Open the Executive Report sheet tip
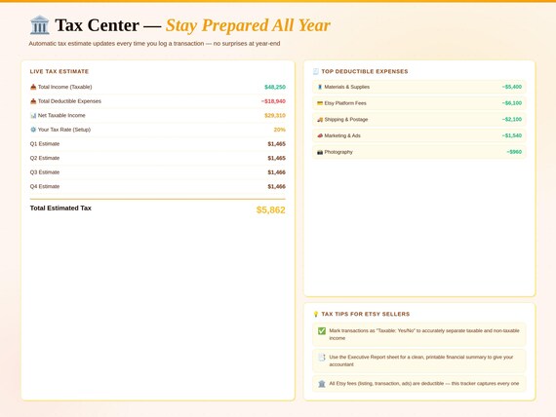The height and width of the screenshot is (417, 556). click(419, 360)
